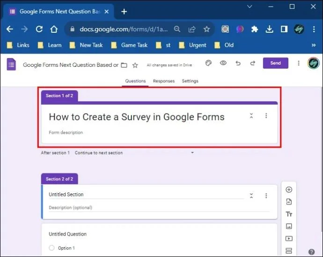323x257 pixels.
Task: Open the New Task bookmark folder
Action: tap(86, 45)
